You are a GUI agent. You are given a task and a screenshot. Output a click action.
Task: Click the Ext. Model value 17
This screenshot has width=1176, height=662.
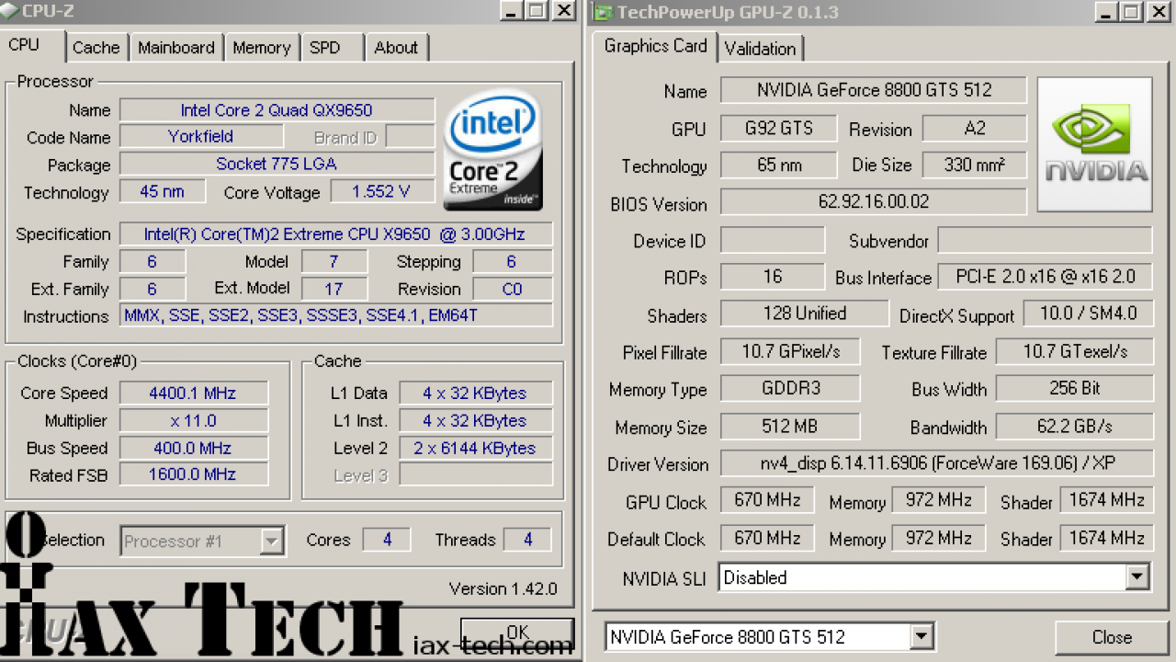pos(334,289)
